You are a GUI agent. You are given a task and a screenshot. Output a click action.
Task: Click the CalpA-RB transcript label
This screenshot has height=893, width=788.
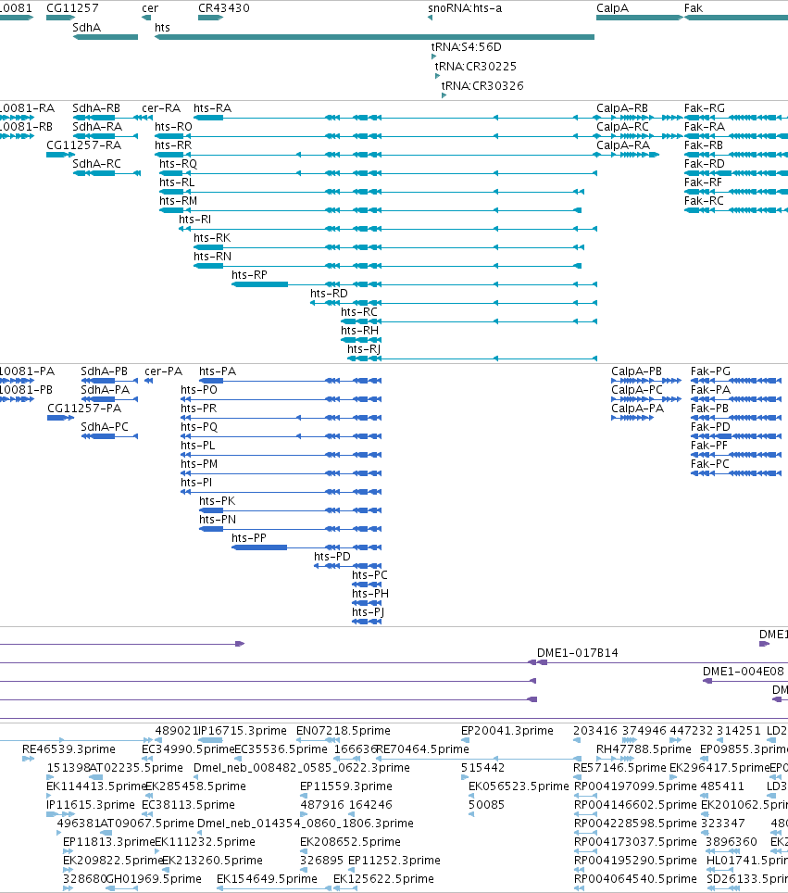click(621, 108)
